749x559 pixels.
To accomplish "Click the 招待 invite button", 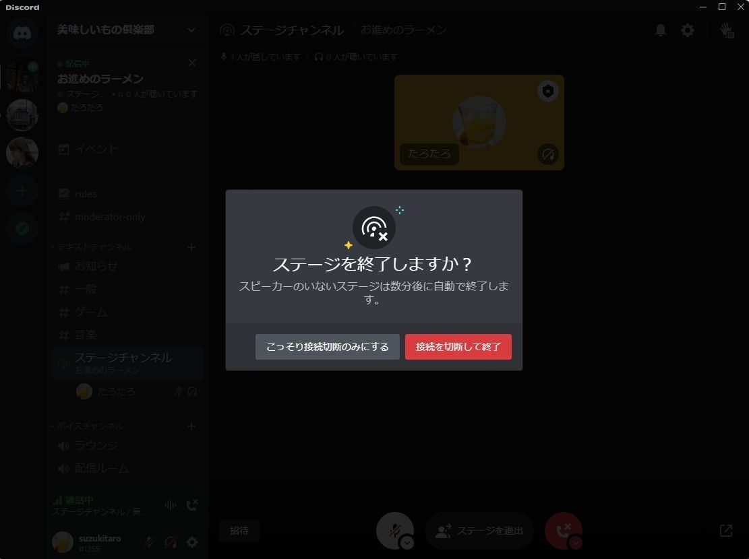I will [x=239, y=531].
